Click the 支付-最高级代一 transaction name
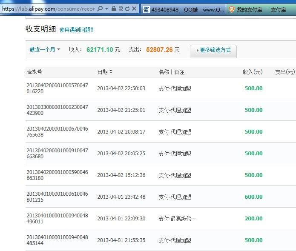This screenshot has width=296, height=251. (x=177, y=219)
